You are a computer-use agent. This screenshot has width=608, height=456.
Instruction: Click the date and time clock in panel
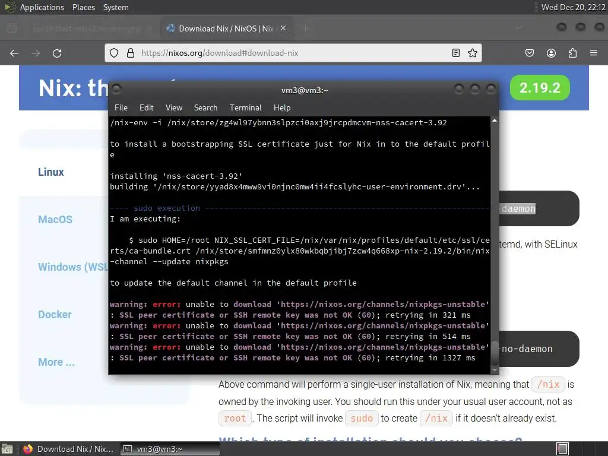(x=573, y=7)
